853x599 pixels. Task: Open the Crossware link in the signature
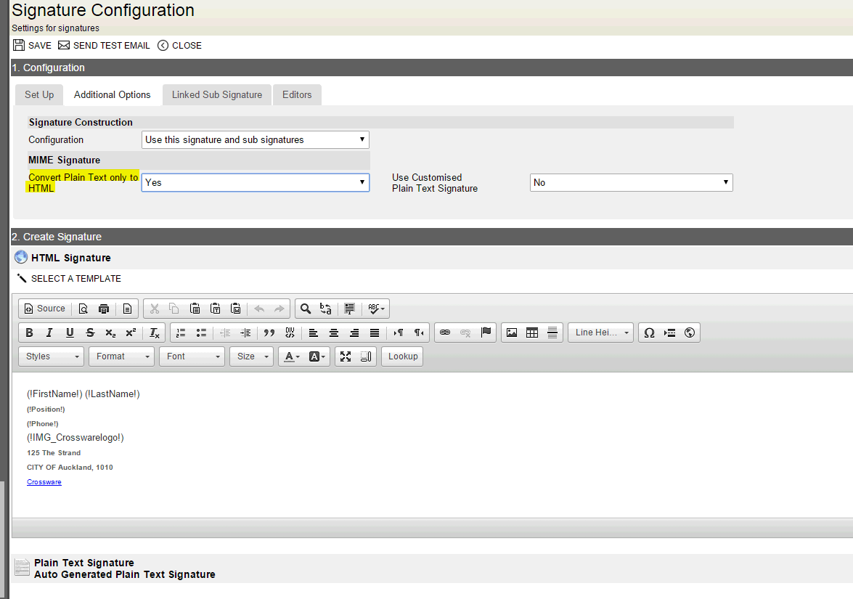pos(44,481)
